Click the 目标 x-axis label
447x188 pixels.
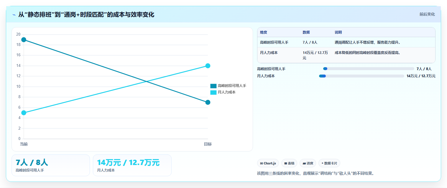coord(208,144)
